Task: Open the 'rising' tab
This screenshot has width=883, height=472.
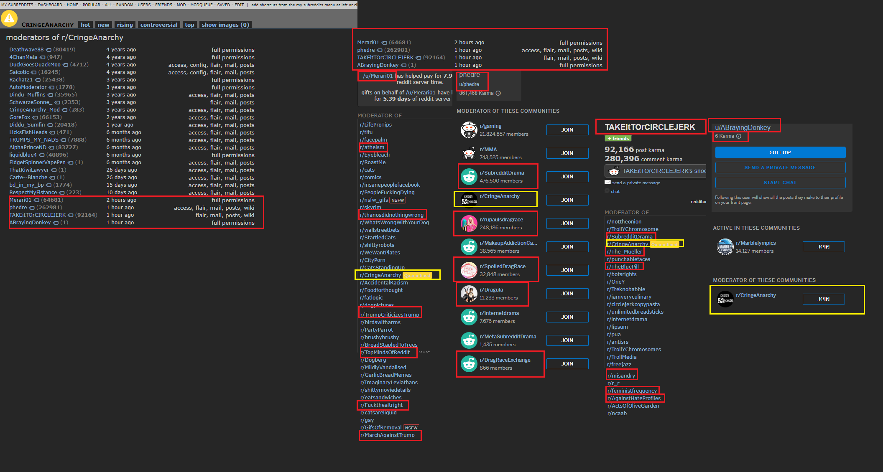Action: click(x=125, y=25)
